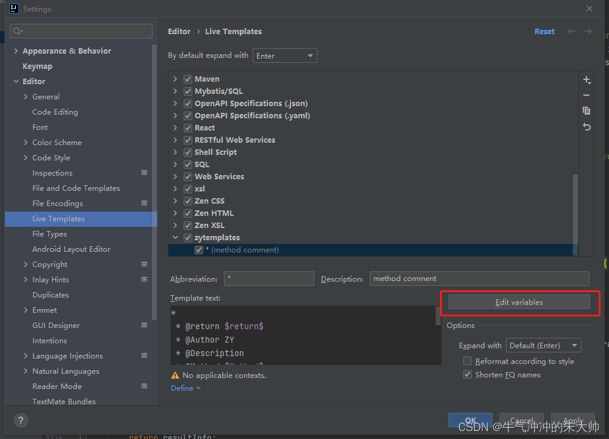Click project-level icon beside Copyright

[x=144, y=265]
